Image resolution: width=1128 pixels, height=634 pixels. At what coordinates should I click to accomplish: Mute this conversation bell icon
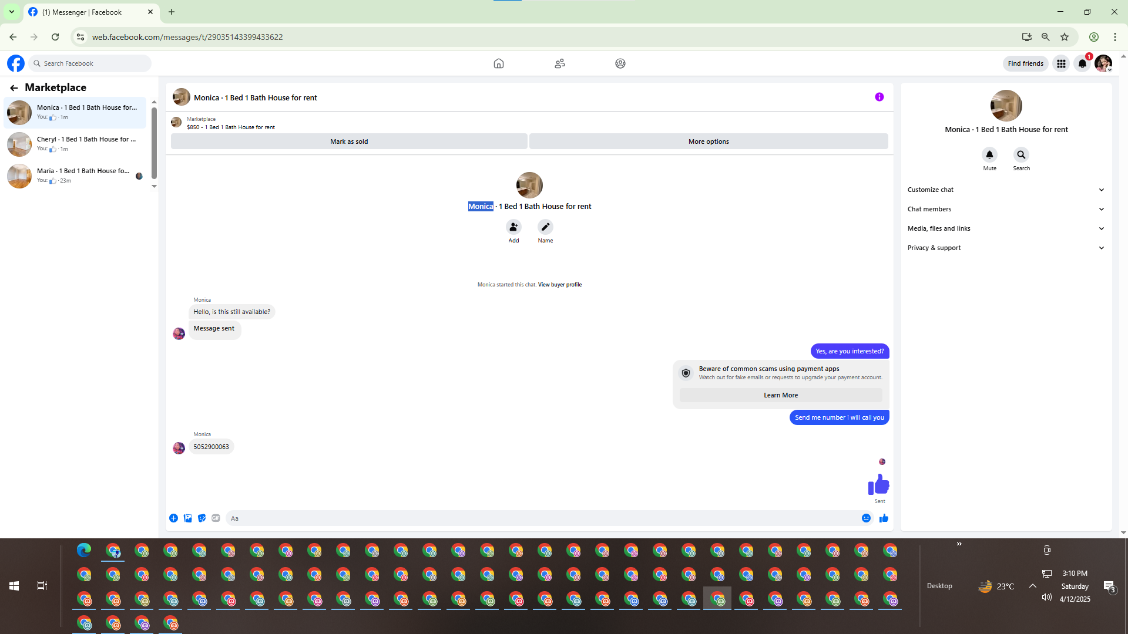(x=989, y=154)
